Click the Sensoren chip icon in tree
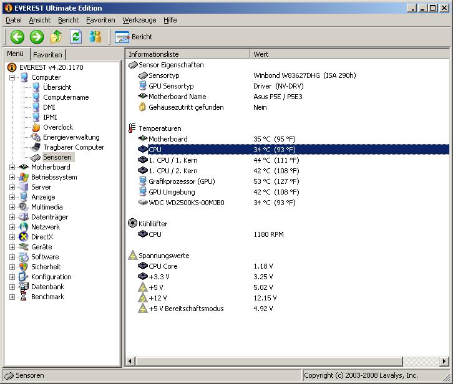This screenshot has width=453, height=384. coord(36,157)
